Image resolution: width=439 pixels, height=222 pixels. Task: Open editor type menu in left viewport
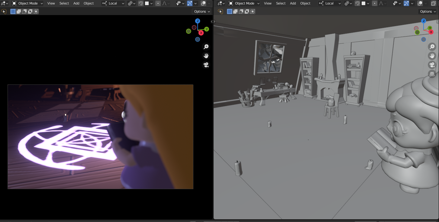[5, 3]
